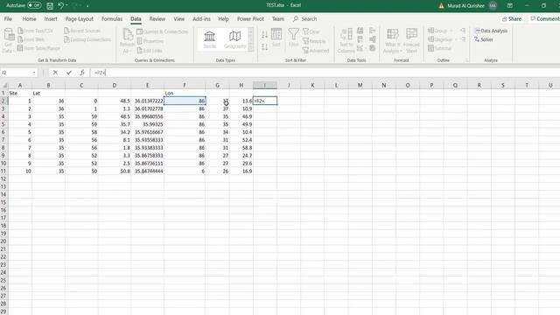The image size is (560, 315).
Task: Click the Flash Fill icon
Action: pyautogui.click(x=360, y=31)
